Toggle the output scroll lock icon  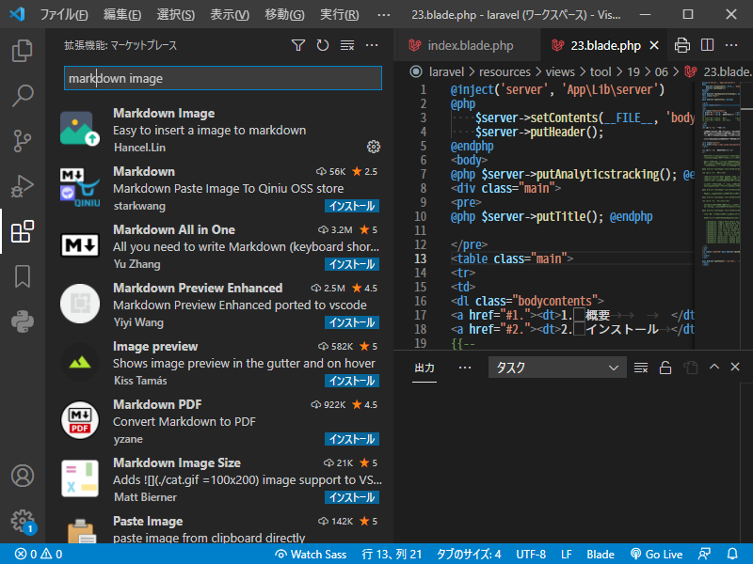point(665,368)
